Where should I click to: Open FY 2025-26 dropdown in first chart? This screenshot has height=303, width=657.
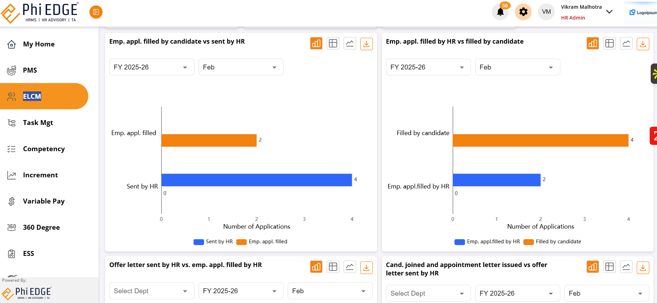pyautogui.click(x=152, y=67)
